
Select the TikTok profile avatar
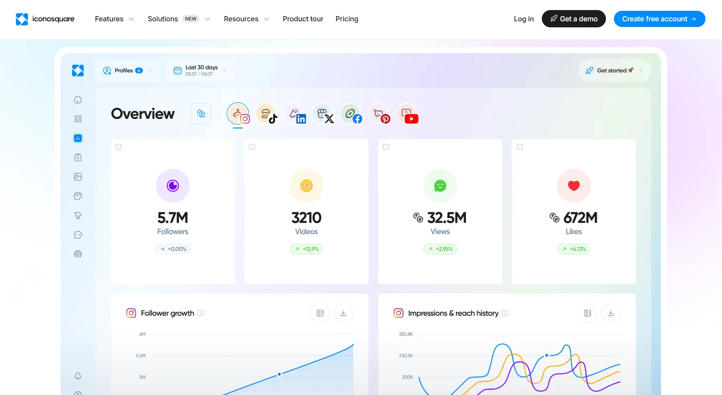coord(266,114)
